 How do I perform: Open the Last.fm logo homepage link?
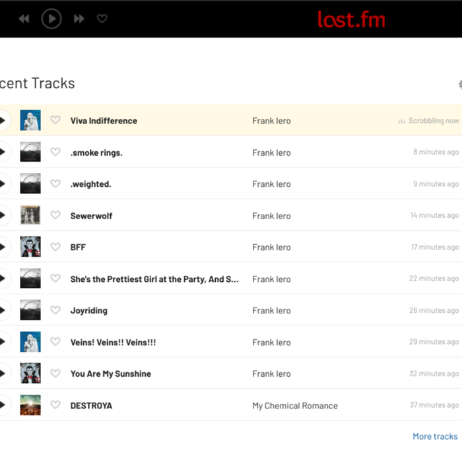tap(351, 19)
